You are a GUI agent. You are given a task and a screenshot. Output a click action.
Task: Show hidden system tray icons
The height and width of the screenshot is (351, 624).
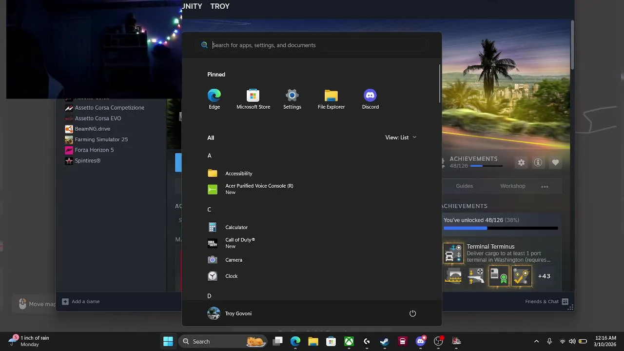[537, 341]
